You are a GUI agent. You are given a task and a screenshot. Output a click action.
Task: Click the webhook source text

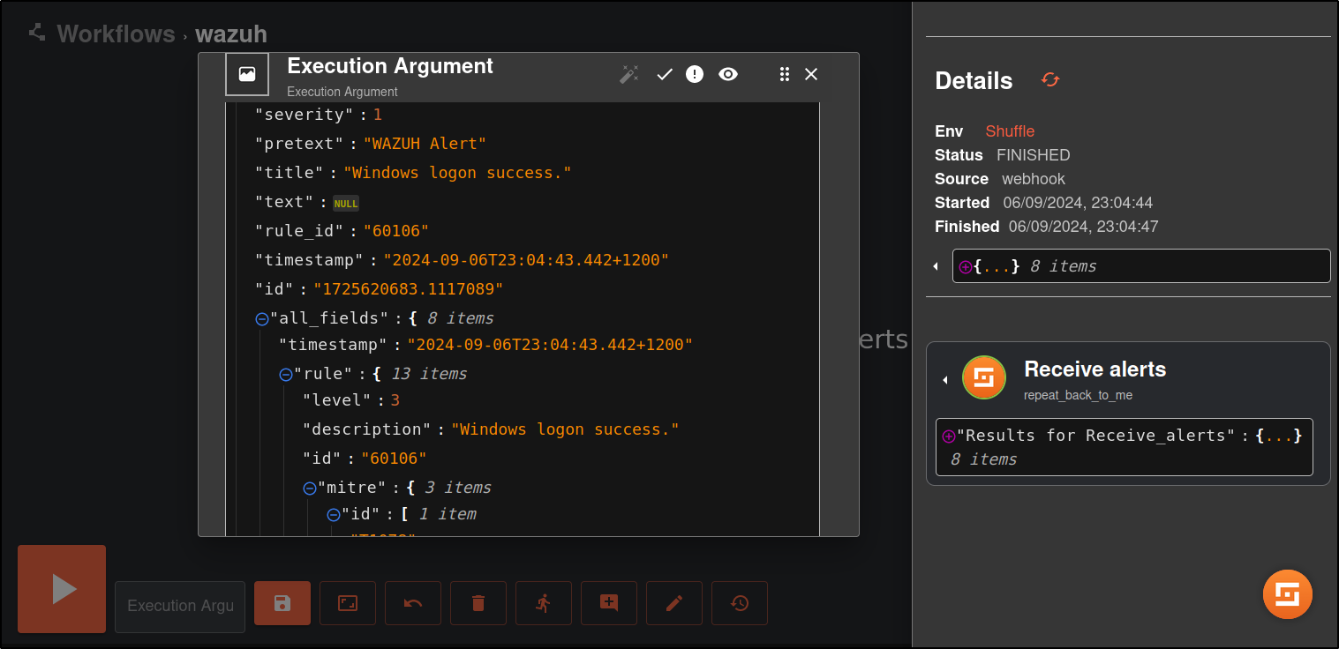1034,179
